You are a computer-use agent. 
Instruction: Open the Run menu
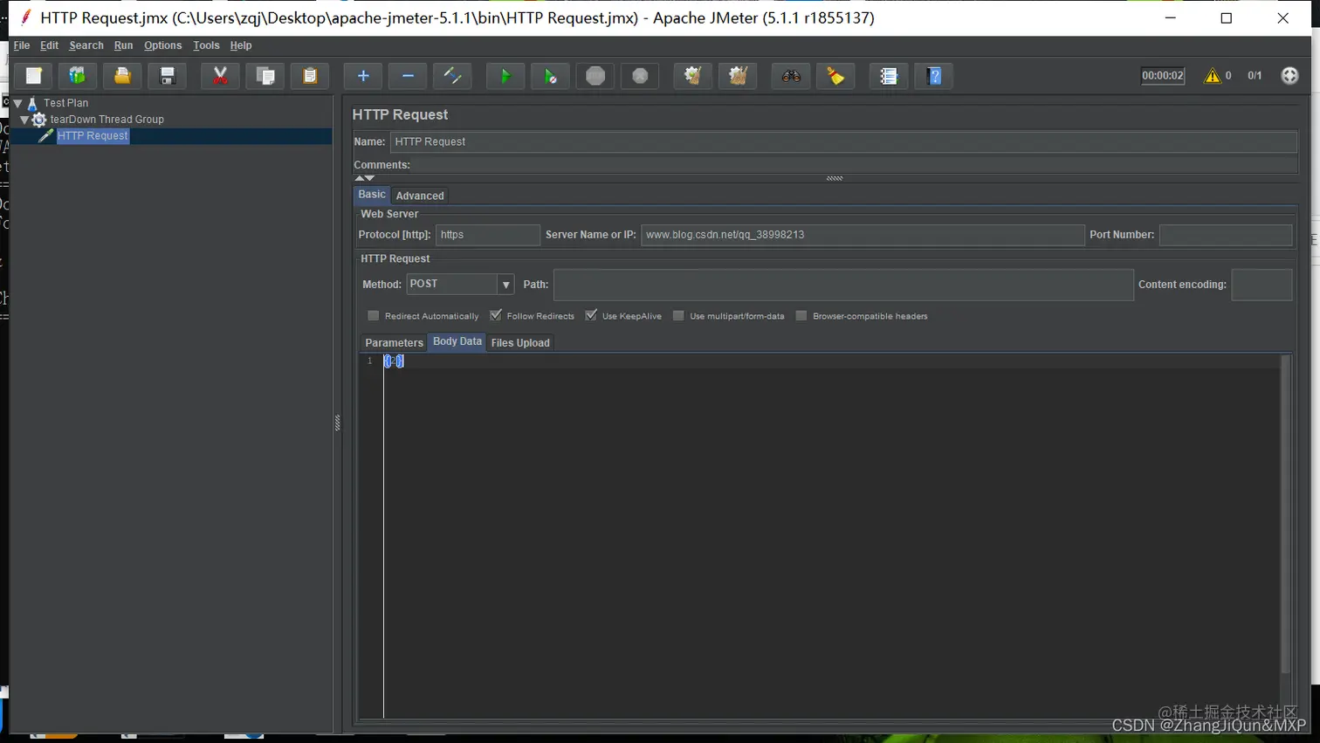point(123,45)
